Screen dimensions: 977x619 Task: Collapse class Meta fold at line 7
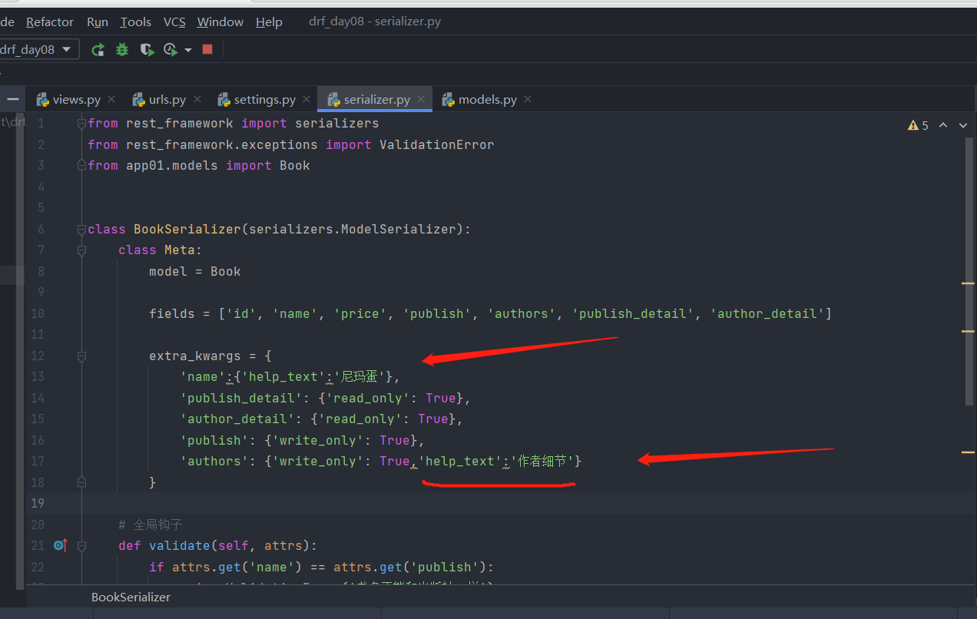[x=81, y=250]
